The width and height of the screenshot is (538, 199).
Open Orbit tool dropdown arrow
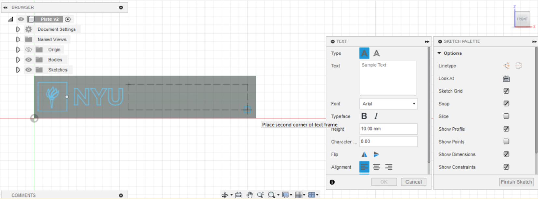pos(231,195)
